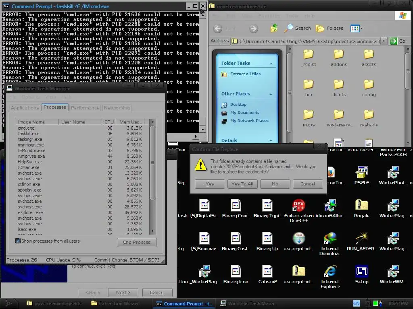Viewport: 413px width, 309px height.
Task: Select the bin folder
Action: pos(309,88)
